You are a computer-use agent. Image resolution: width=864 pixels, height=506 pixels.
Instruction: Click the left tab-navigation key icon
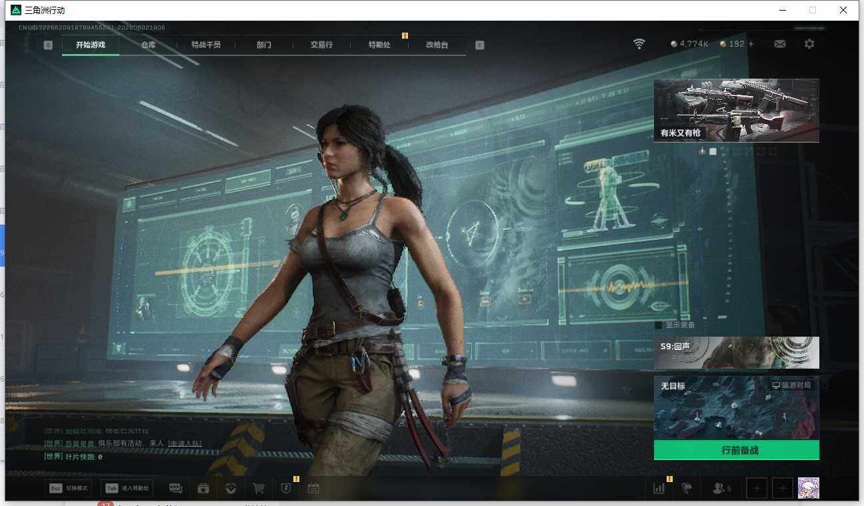pyautogui.click(x=48, y=45)
